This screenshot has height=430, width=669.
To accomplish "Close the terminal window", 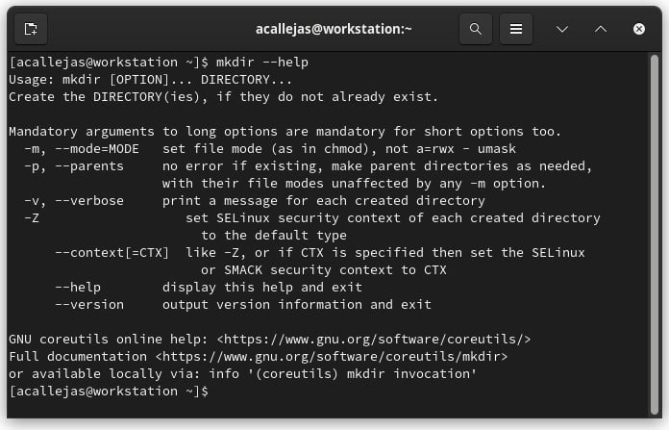I will (x=638, y=29).
